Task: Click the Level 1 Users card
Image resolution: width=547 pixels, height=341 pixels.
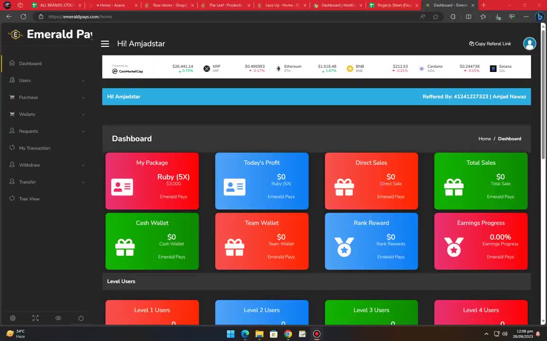Action: click(152, 313)
